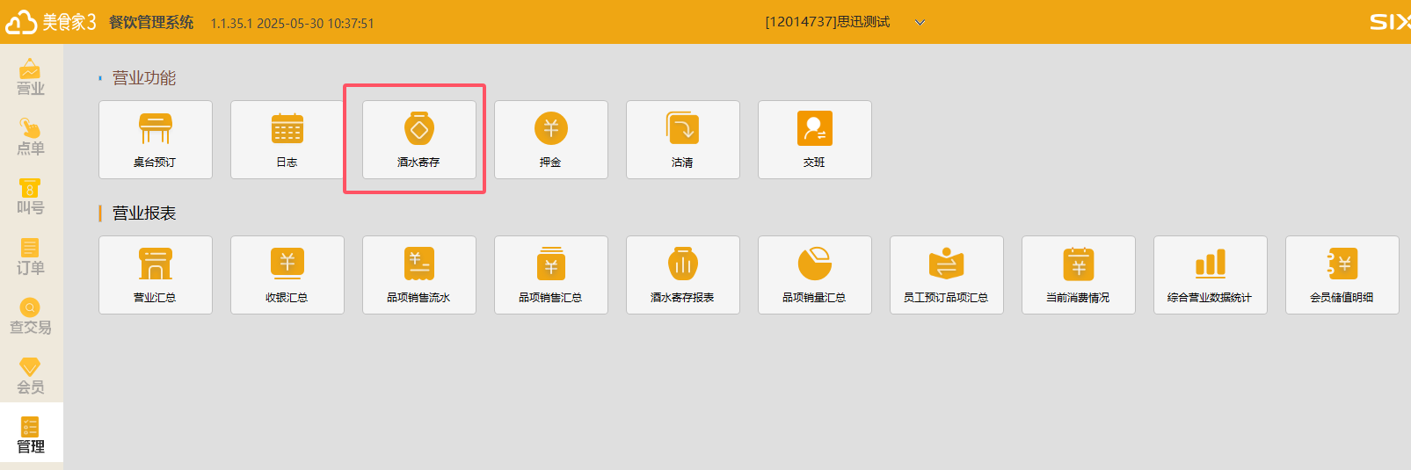
Task: Open the 沽清 sold-out tile
Action: [x=683, y=140]
